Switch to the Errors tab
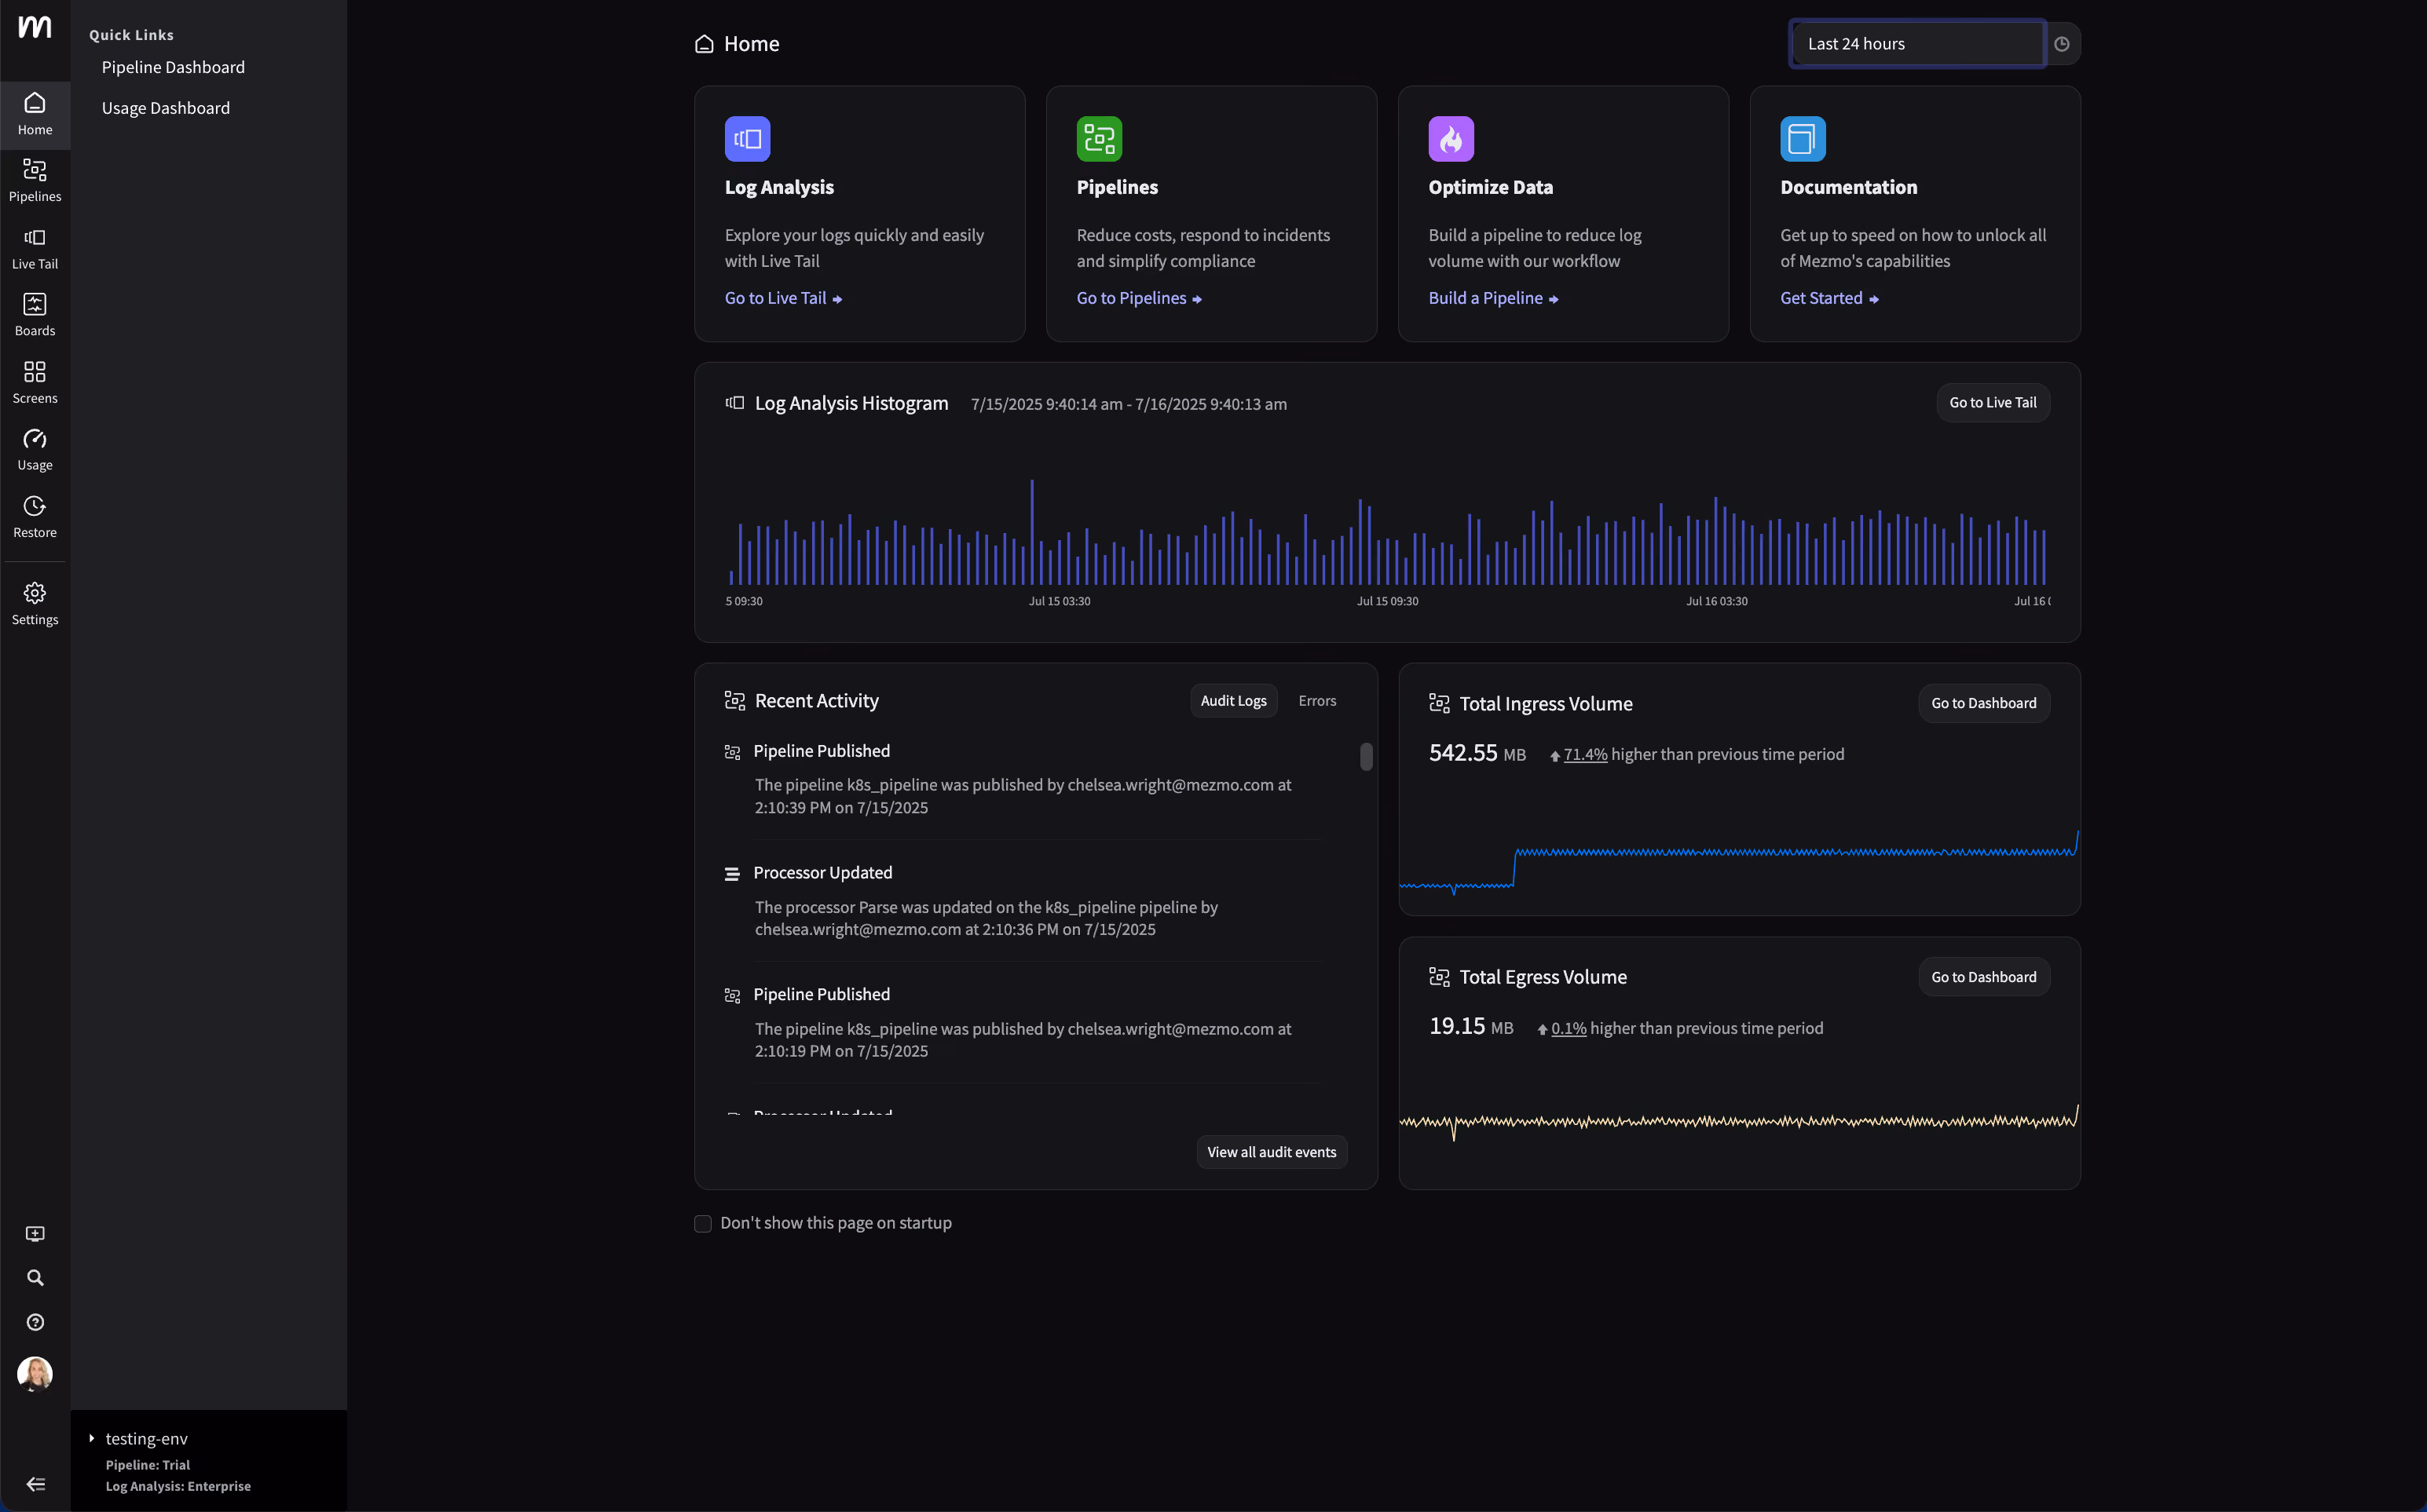 point(1316,701)
